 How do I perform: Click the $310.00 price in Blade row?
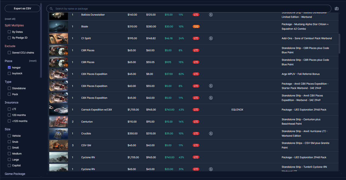(132, 27)
